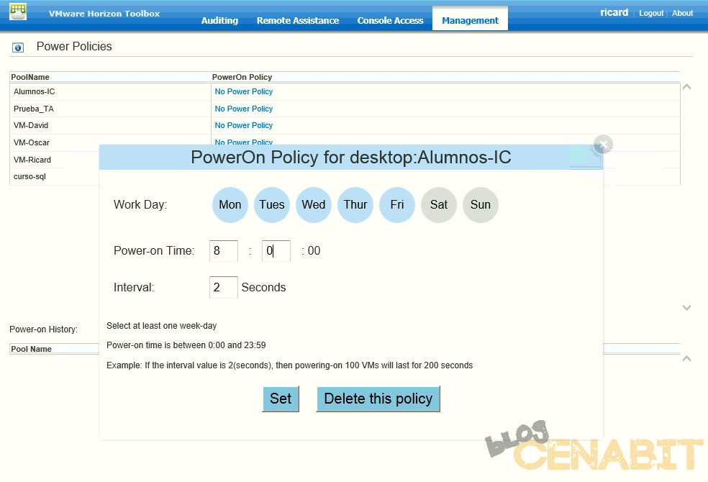Select the curso-sql pool name
This screenshot has width=708, height=482.
[x=29, y=176]
